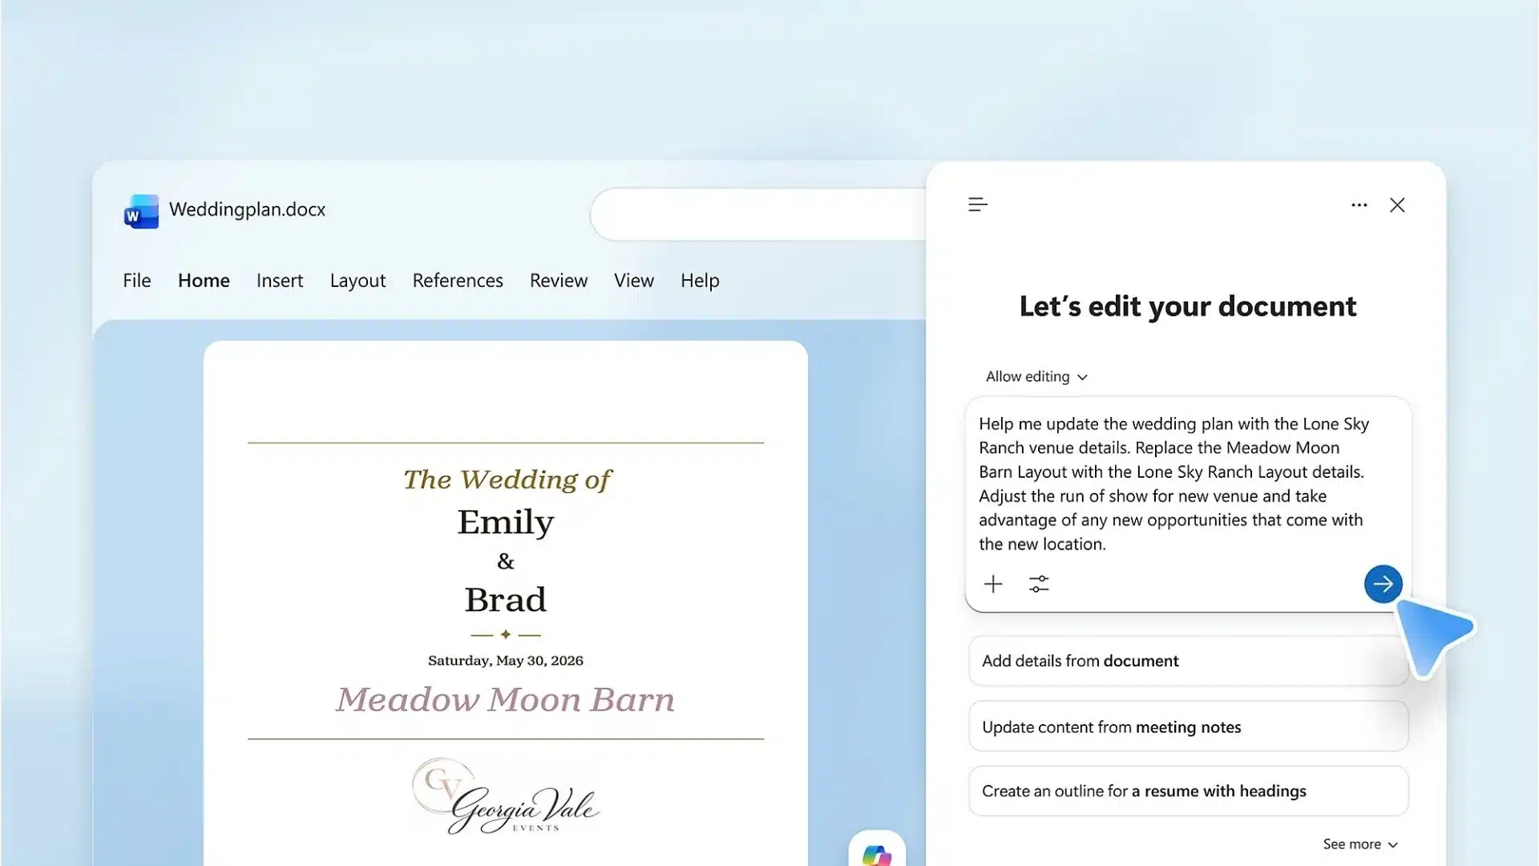Image resolution: width=1539 pixels, height=866 pixels.
Task: Click the Meadow Moon Barn venue text
Action: tap(506, 700)
